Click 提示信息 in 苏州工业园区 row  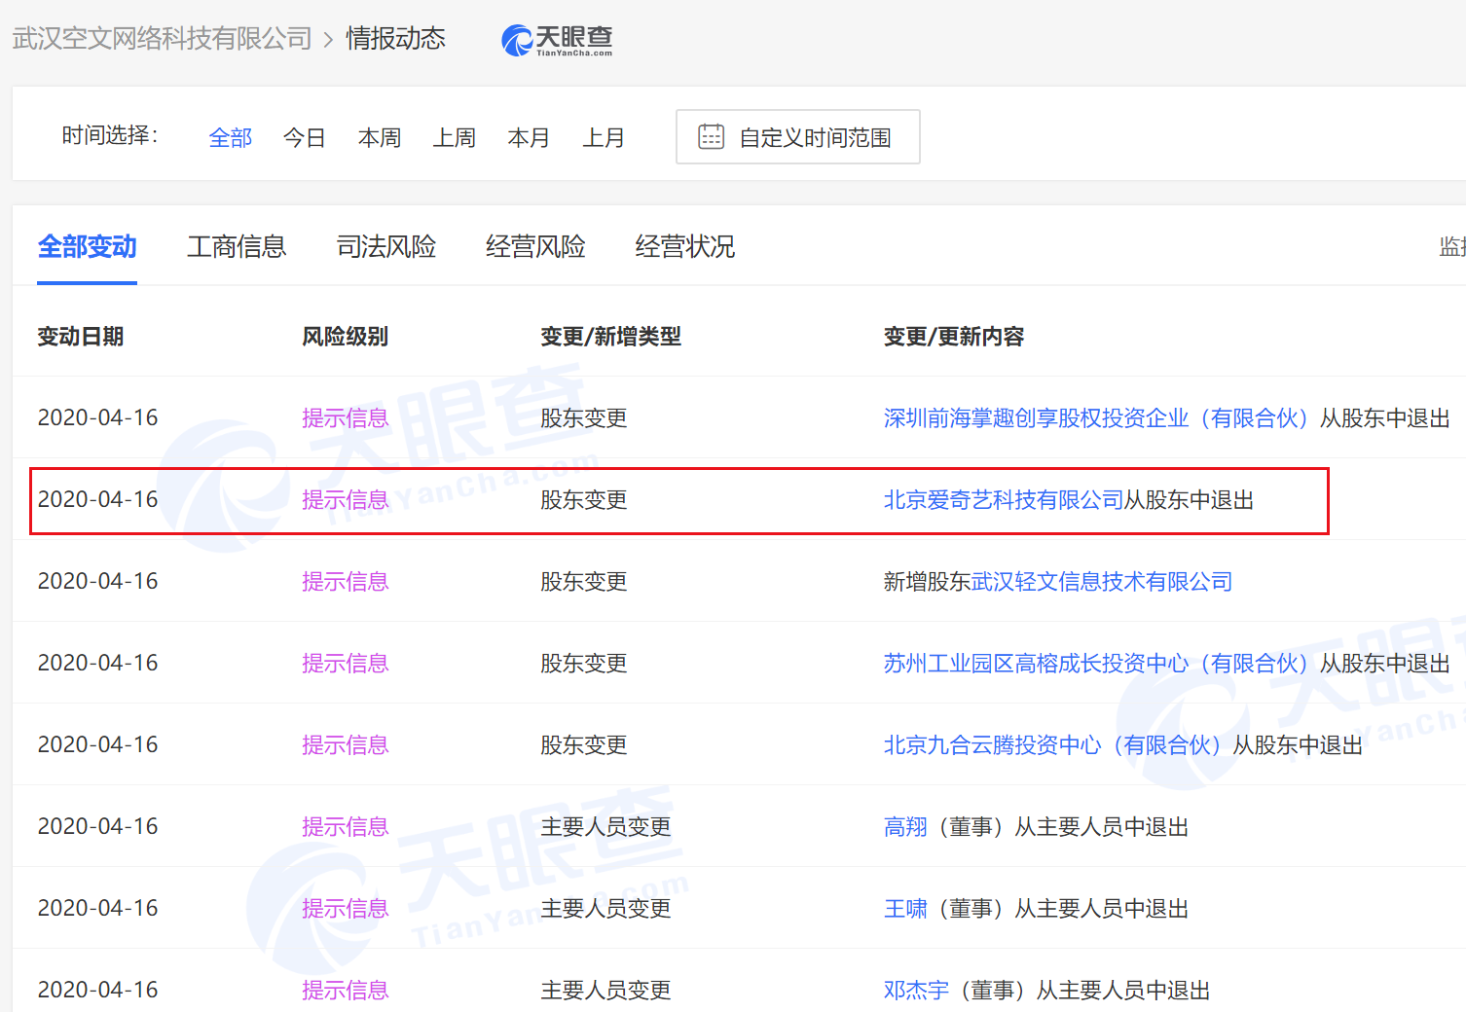click(346, 664)
